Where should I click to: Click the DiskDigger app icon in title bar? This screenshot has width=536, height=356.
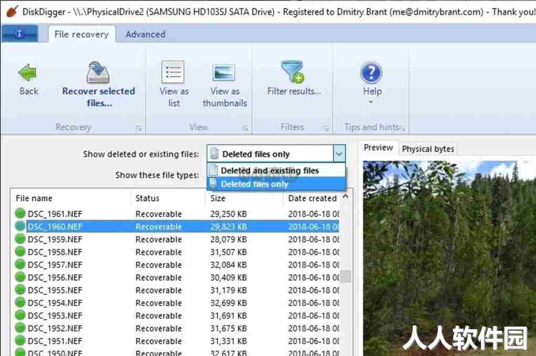pos(12,11)
